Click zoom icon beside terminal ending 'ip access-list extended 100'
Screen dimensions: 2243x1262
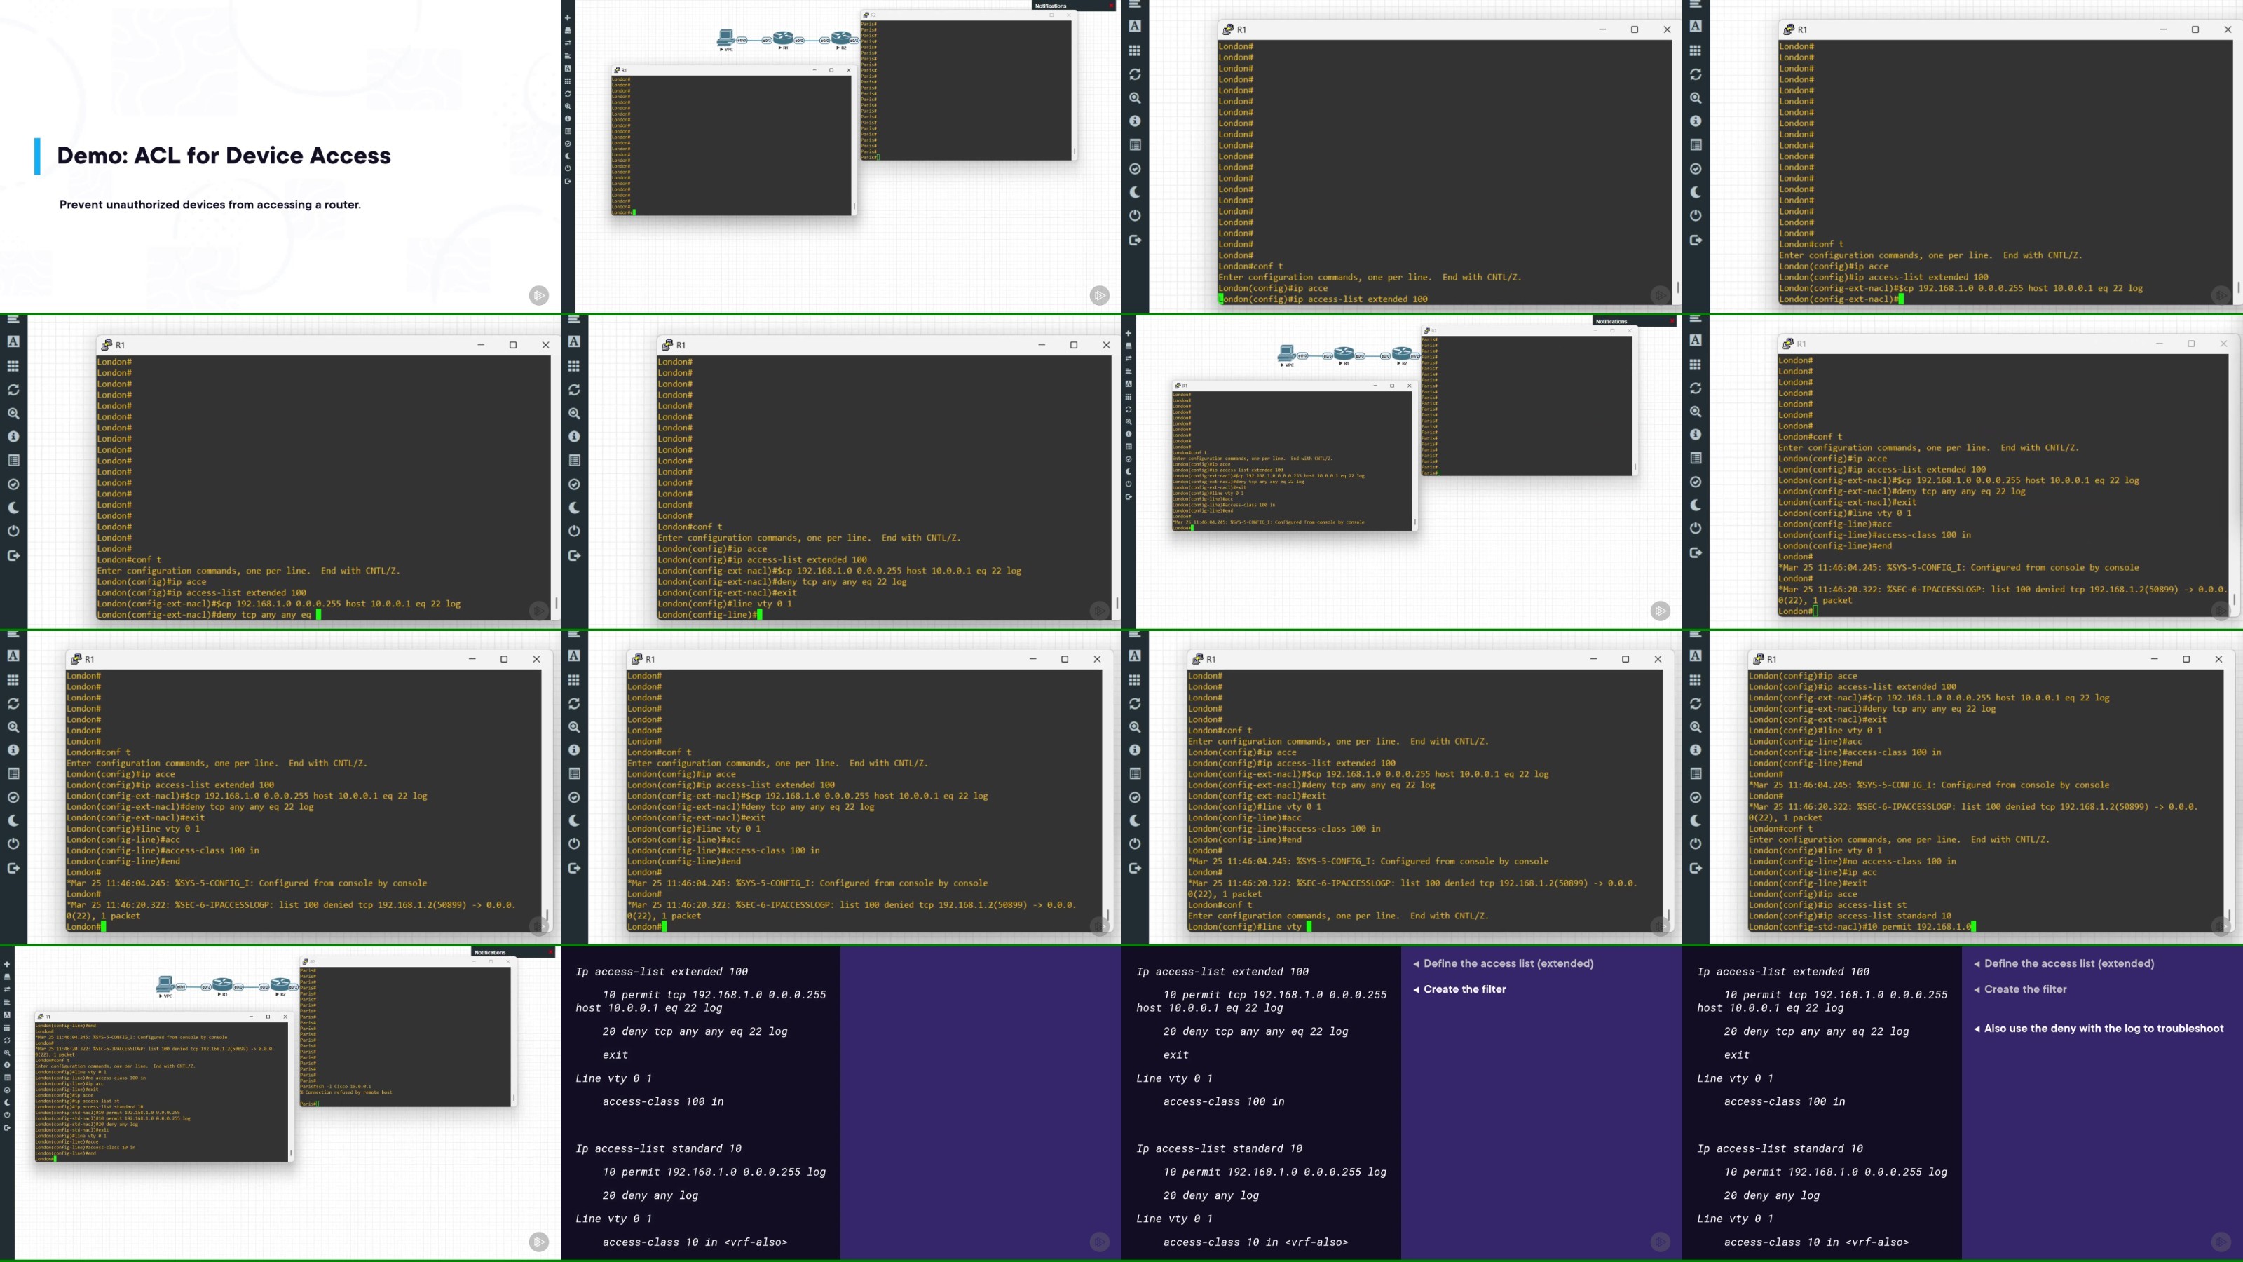[1135, 98]
